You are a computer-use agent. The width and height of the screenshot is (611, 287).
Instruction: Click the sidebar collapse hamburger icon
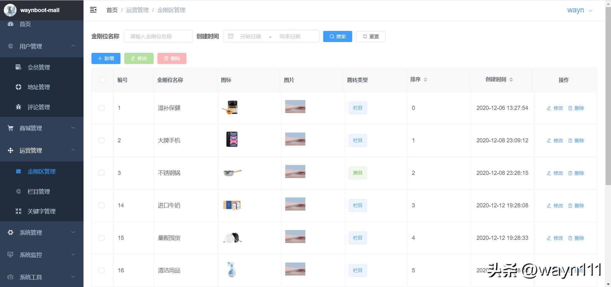93,10
